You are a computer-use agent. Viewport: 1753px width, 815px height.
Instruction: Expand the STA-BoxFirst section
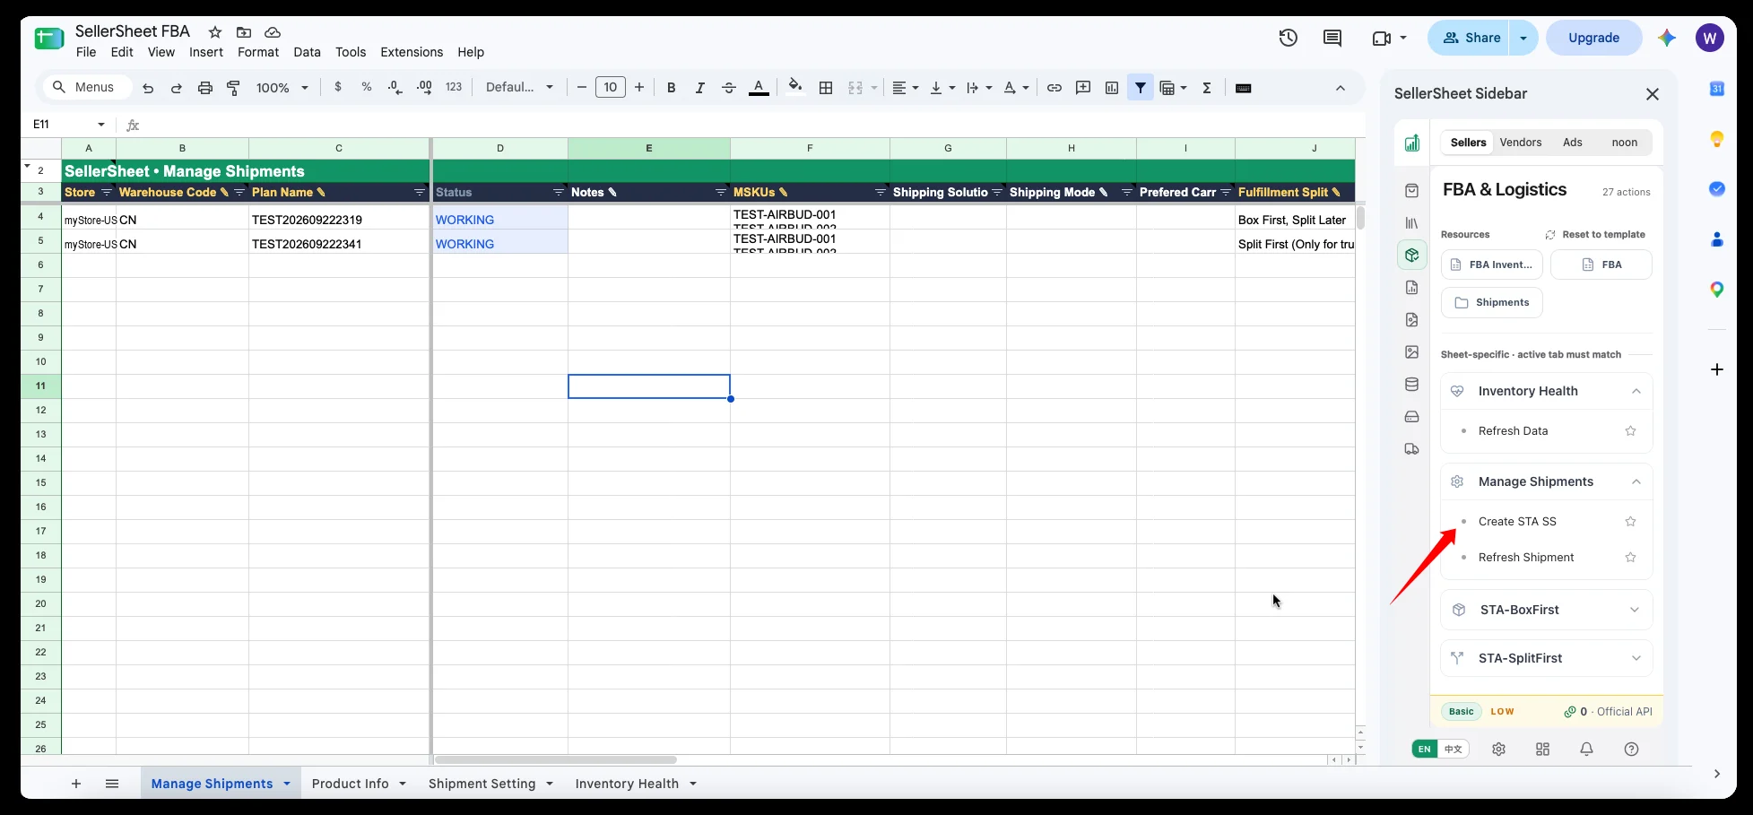pyautogui.click(x=1547, y=610)
